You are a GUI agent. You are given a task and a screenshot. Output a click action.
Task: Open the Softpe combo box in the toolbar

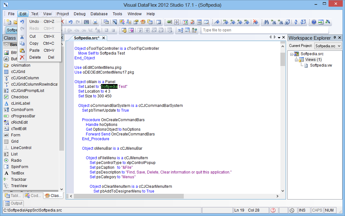11,30
